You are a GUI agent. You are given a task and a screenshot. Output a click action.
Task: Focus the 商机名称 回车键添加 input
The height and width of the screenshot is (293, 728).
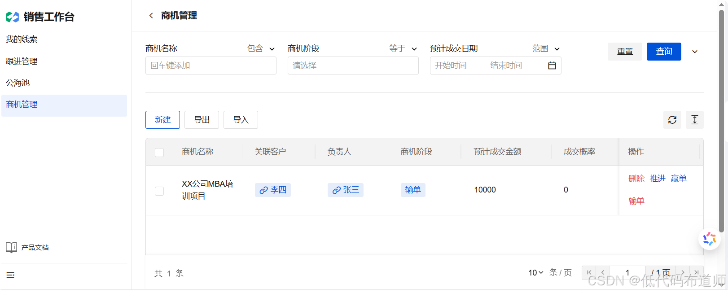[211, 66]
